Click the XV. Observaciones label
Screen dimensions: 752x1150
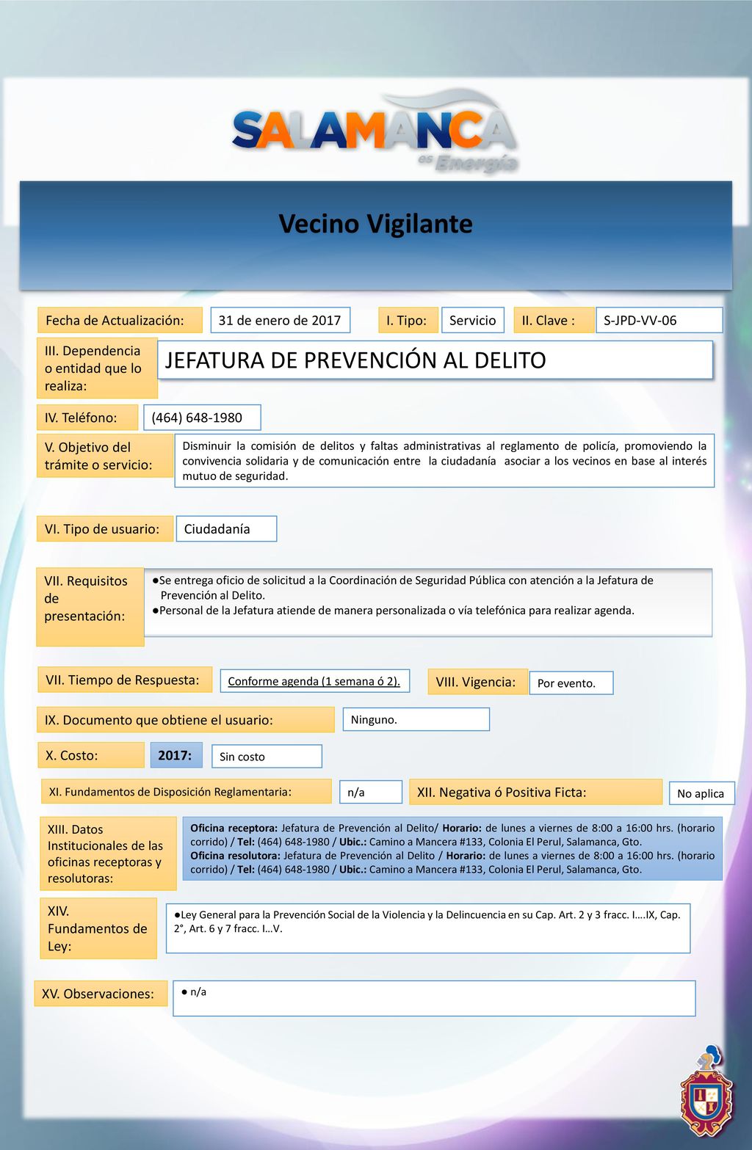[x=101, y=994]
